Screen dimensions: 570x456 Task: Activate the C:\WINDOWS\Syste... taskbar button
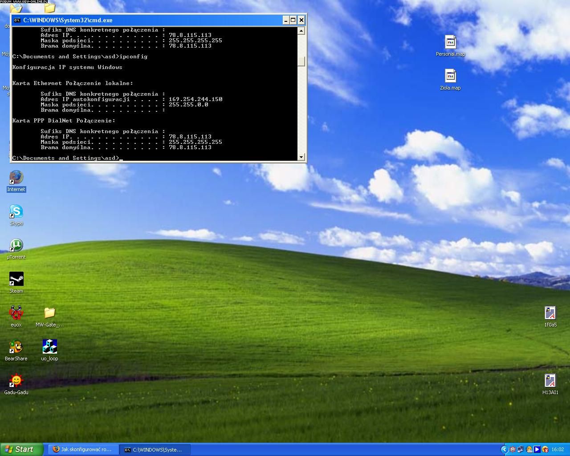(x=155, y=449)
